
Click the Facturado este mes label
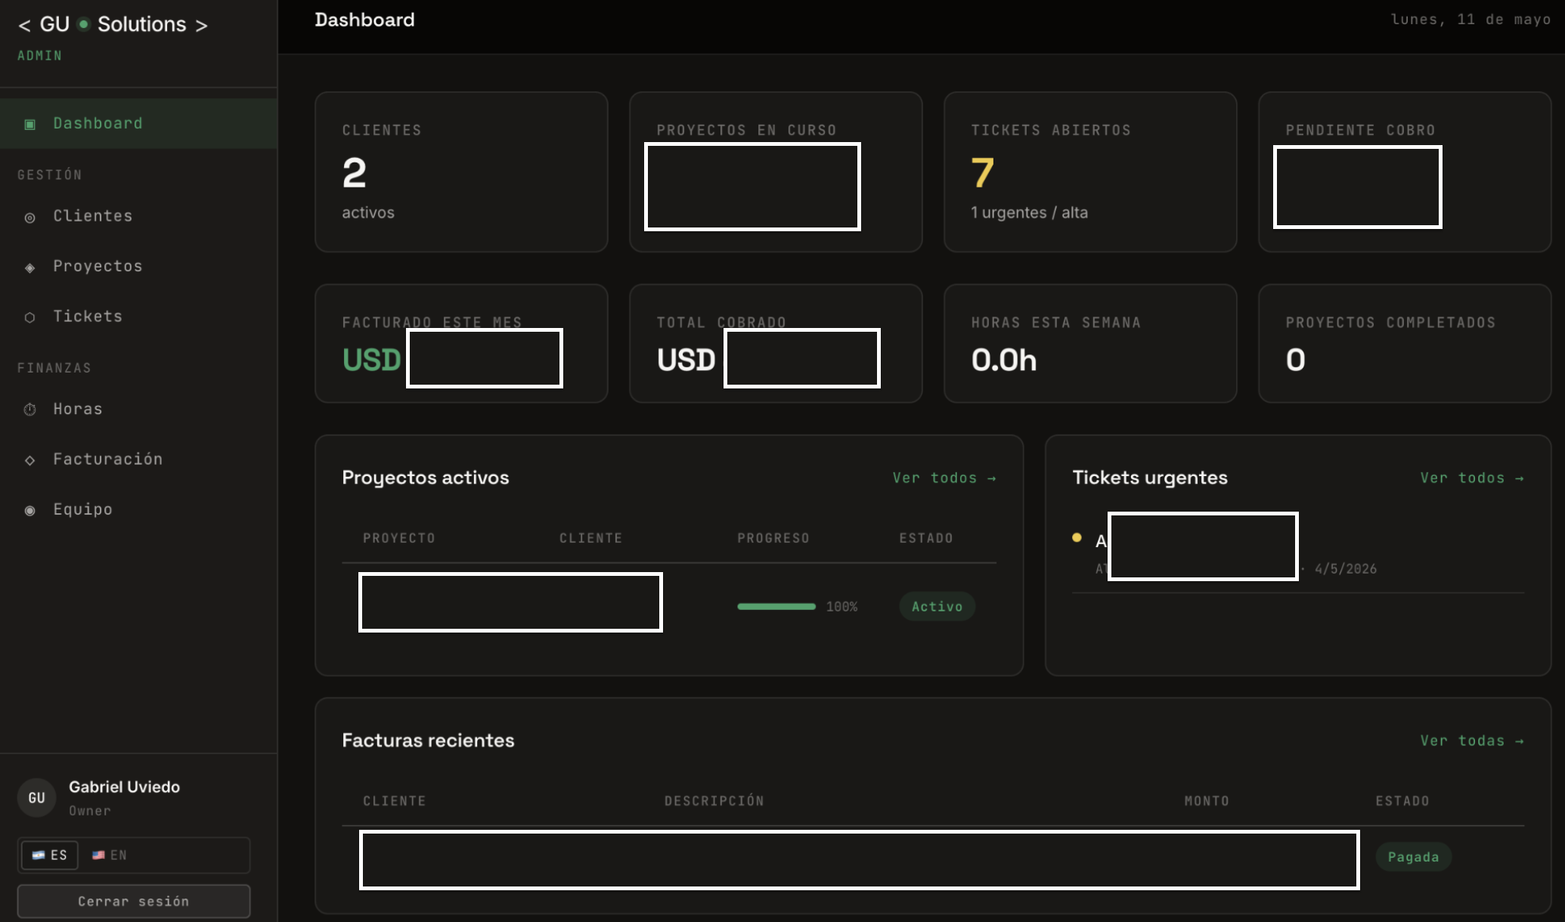click(x=432, y=322)
